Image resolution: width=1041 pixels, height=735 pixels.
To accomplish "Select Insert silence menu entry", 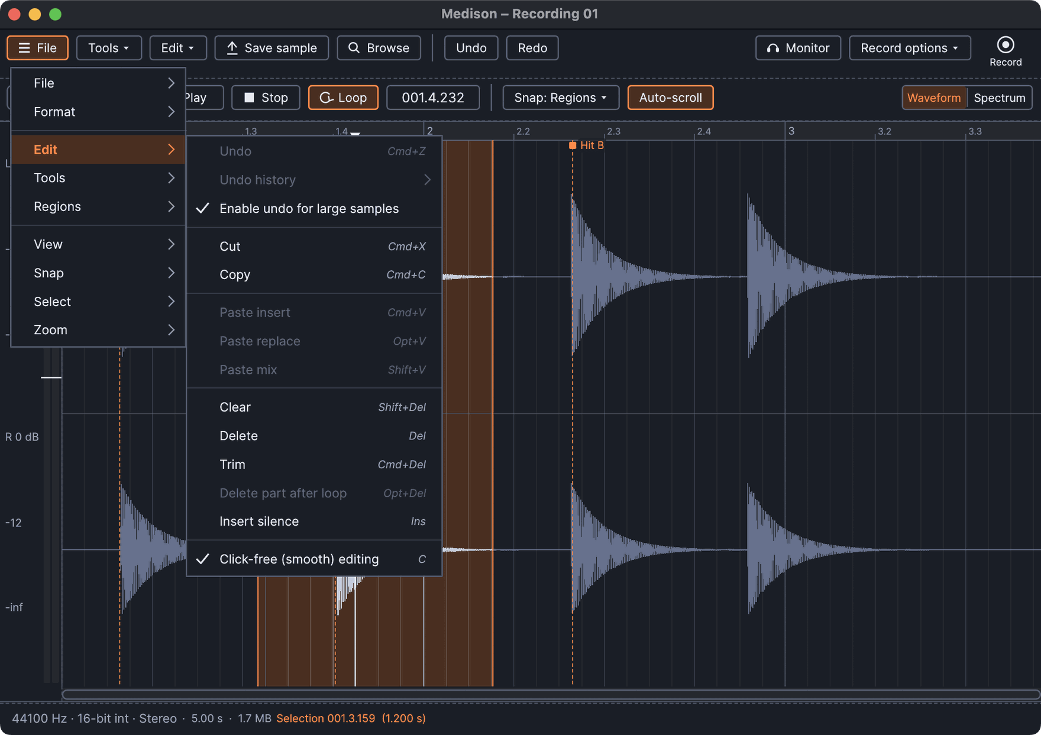I will [314, 522].
